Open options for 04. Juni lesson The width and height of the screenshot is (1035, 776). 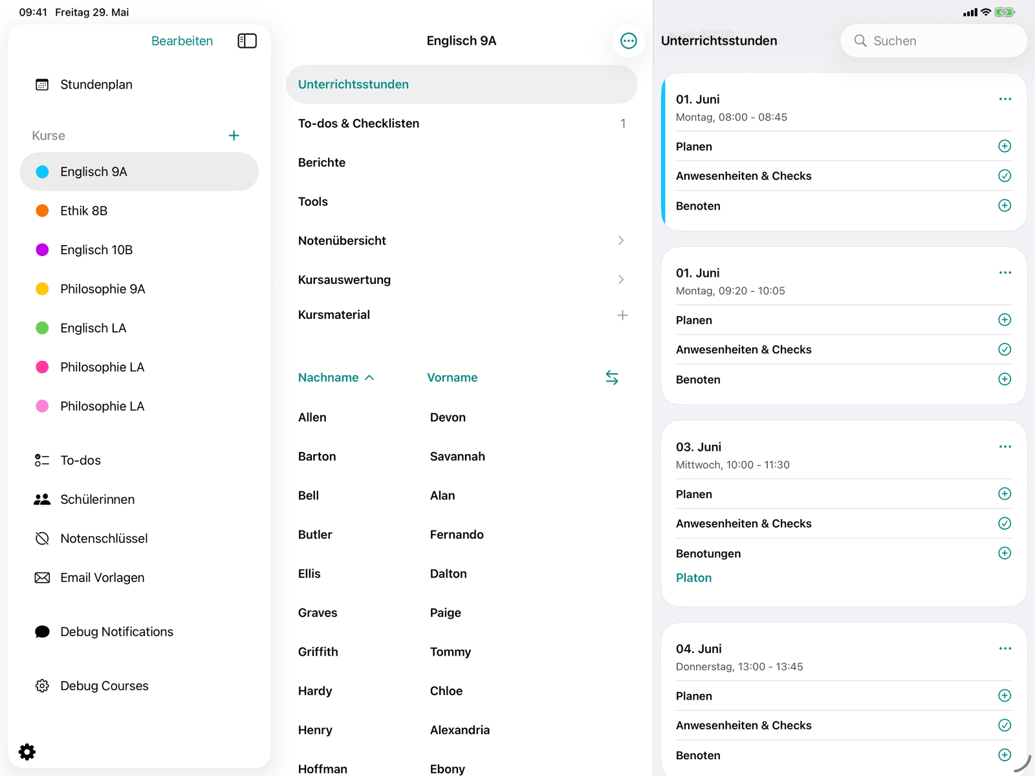click(1005, 649)
